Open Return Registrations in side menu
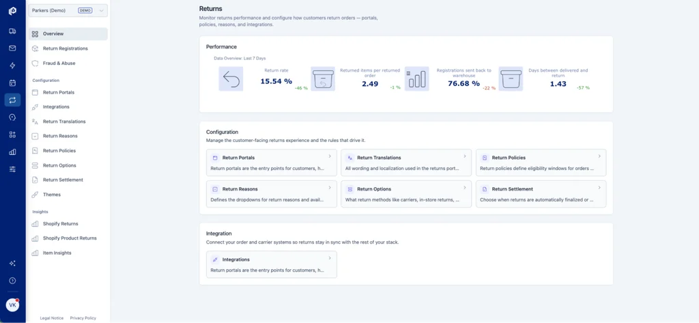The image size is (699, 323). (x=68, y=48)
